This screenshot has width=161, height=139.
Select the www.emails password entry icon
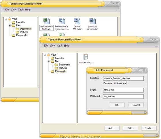point(86,57)
